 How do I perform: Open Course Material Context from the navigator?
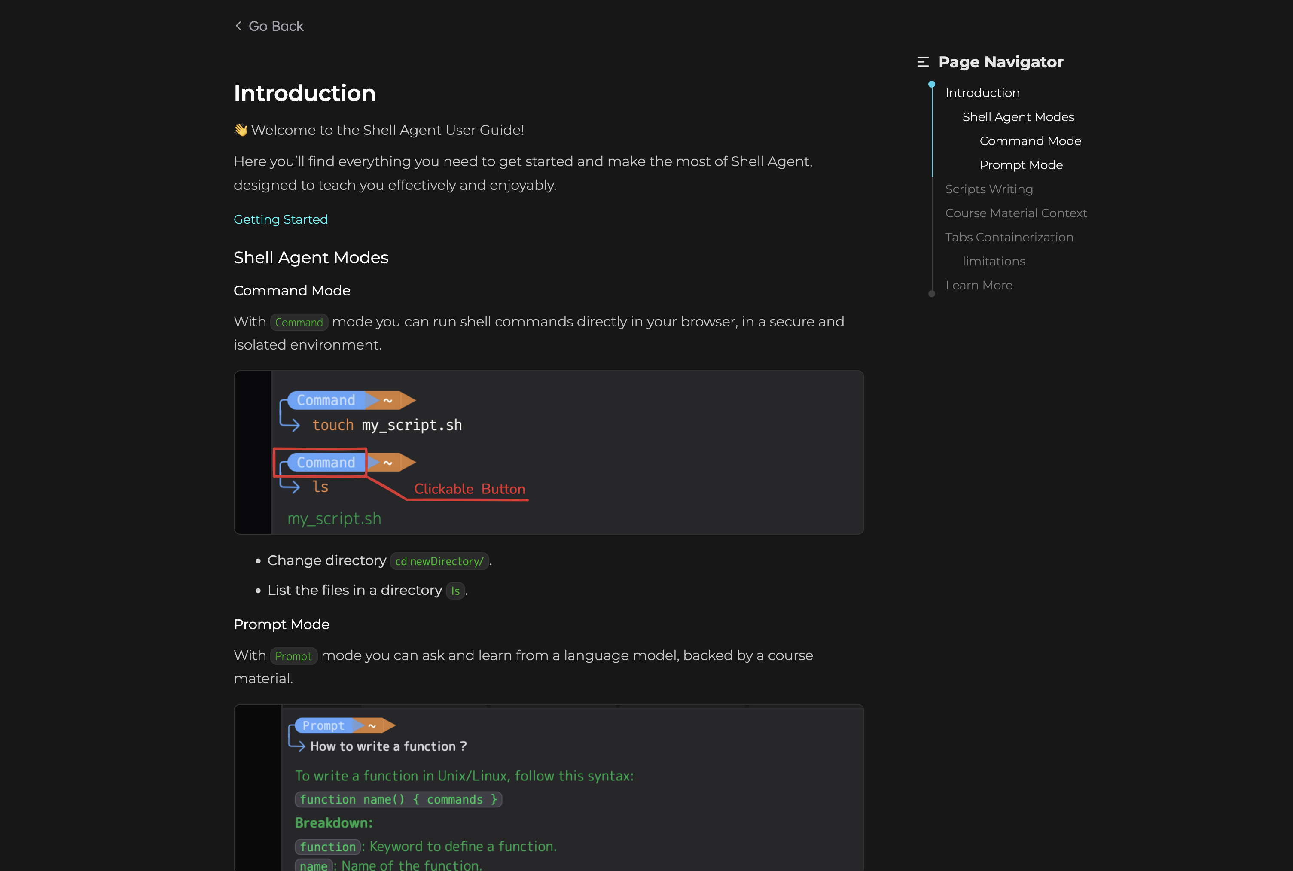[x=1016, y=213]
